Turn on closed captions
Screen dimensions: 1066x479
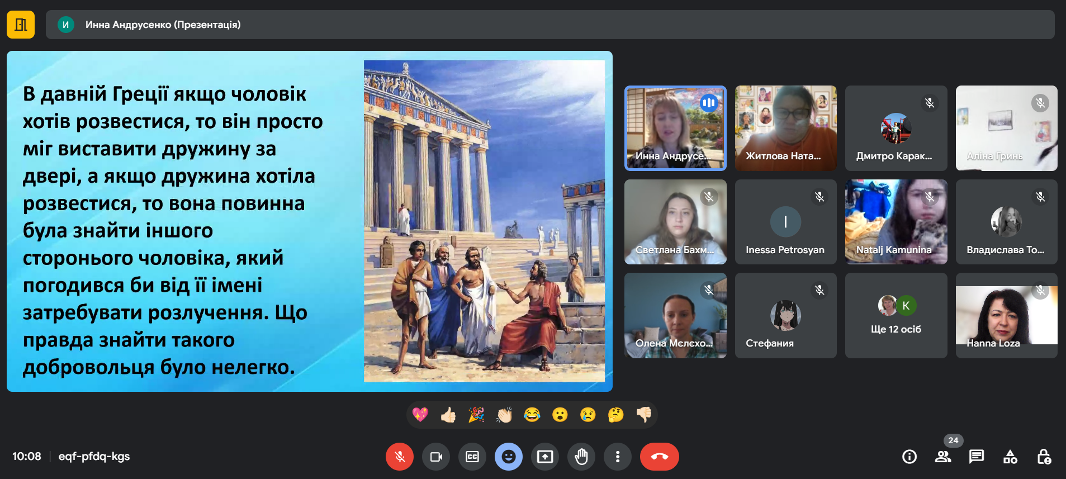(472, 457)
